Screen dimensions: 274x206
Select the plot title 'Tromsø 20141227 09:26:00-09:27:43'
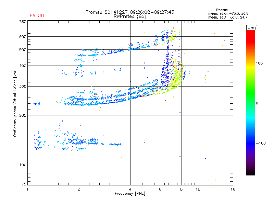click(130, 12)
